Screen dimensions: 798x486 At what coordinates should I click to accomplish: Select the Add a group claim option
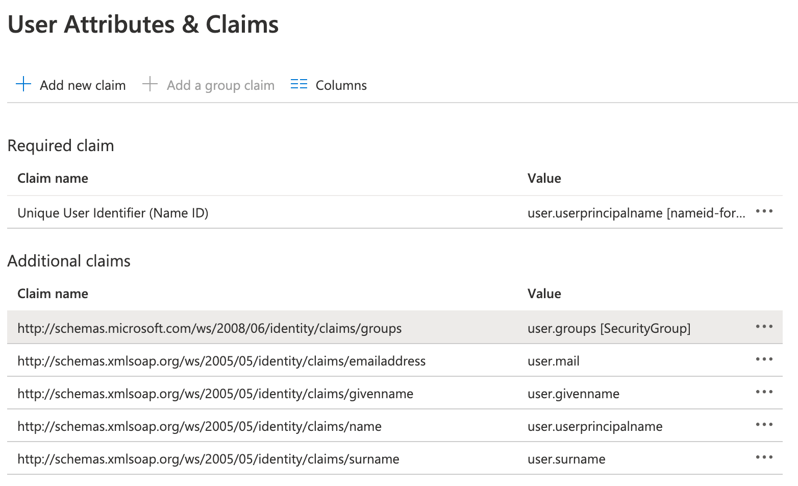(x=220, y=85)
